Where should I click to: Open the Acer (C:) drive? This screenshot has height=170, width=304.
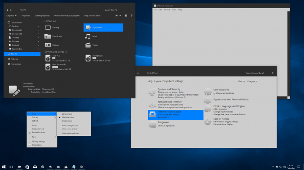[48, 58]
